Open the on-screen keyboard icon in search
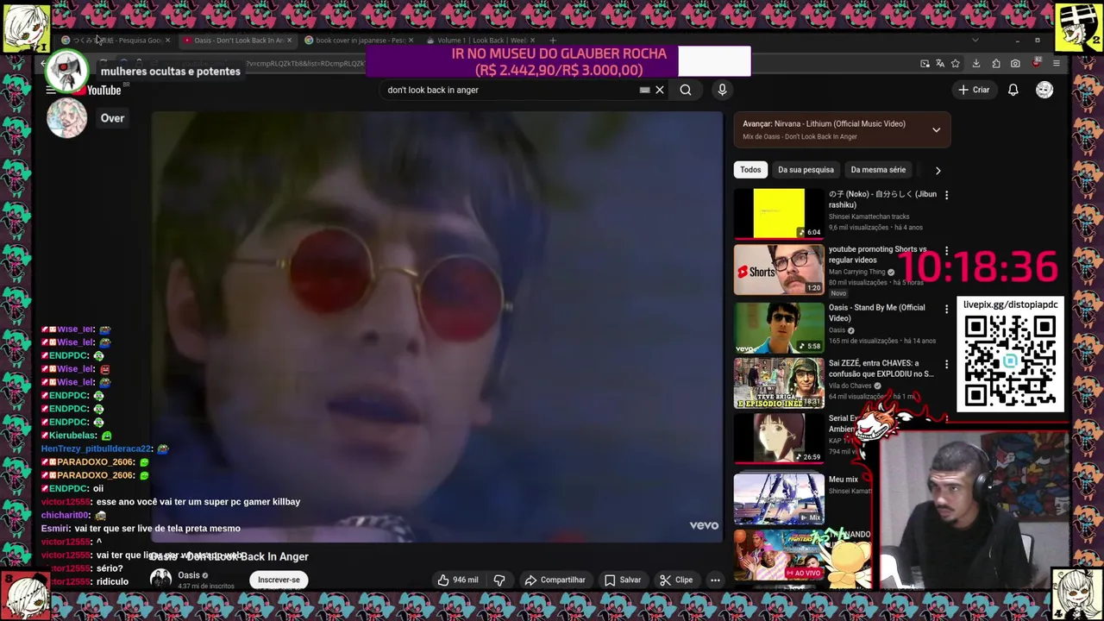 644,90
